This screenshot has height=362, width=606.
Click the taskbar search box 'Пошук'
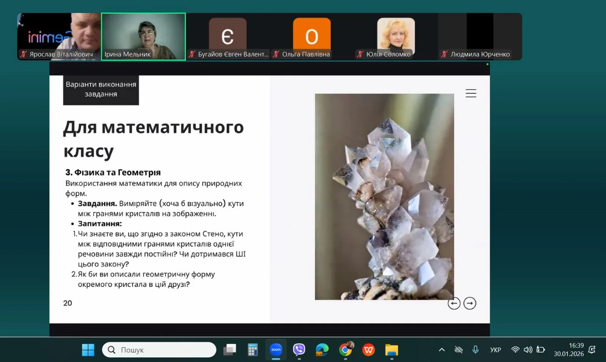coord(159,350)
